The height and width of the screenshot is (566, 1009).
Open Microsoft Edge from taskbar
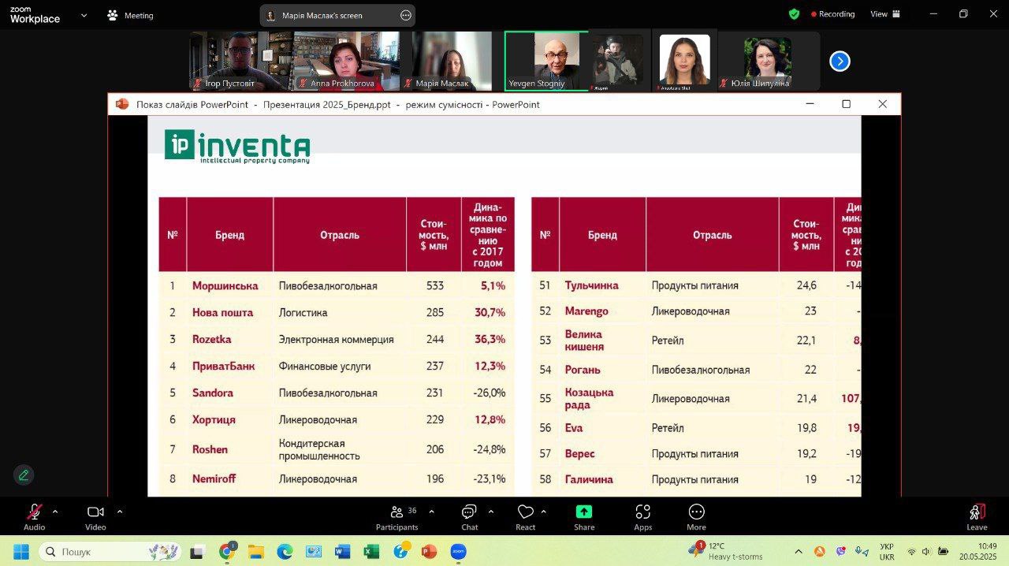pos(285,551)
